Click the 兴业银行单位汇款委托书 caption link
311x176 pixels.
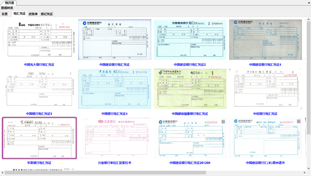(x=115, y=163)
